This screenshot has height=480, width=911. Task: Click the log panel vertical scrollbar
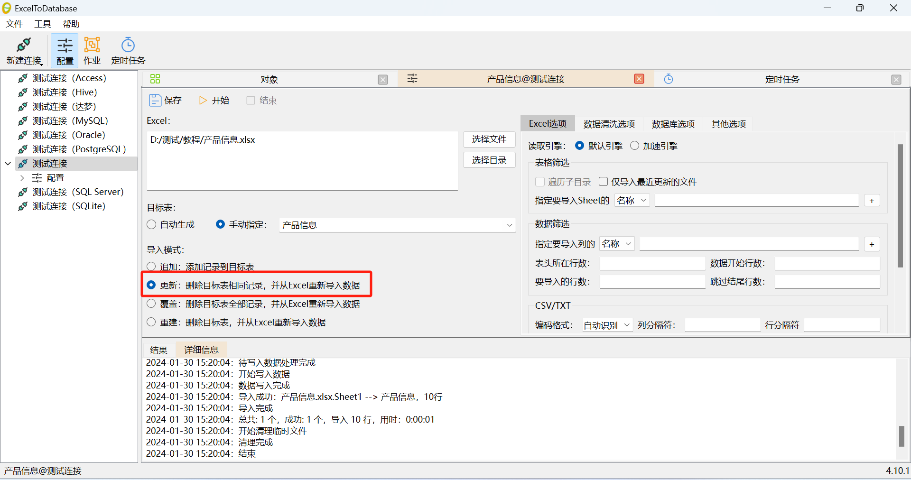902,436
